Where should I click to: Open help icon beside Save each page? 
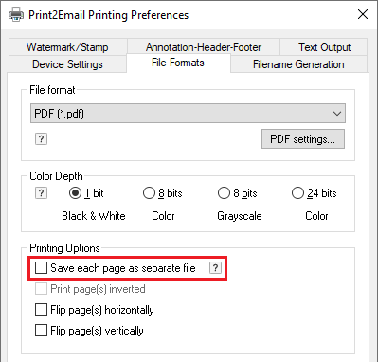(x=215, y=268)
